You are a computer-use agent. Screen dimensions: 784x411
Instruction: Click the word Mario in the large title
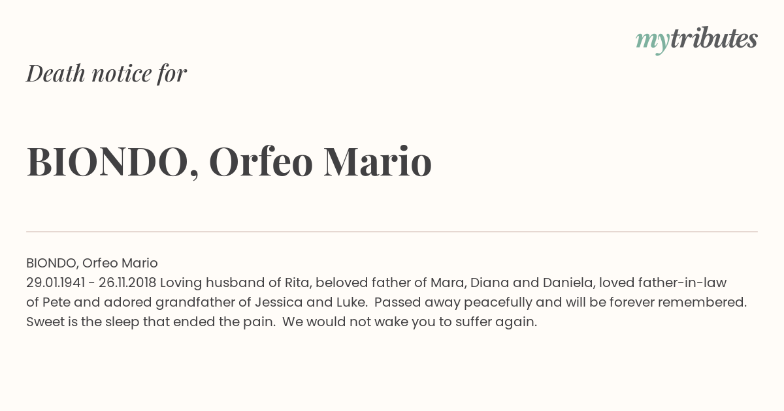(378, 162)
